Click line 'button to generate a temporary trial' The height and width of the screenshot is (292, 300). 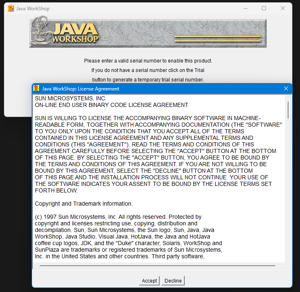click(148, 80)
